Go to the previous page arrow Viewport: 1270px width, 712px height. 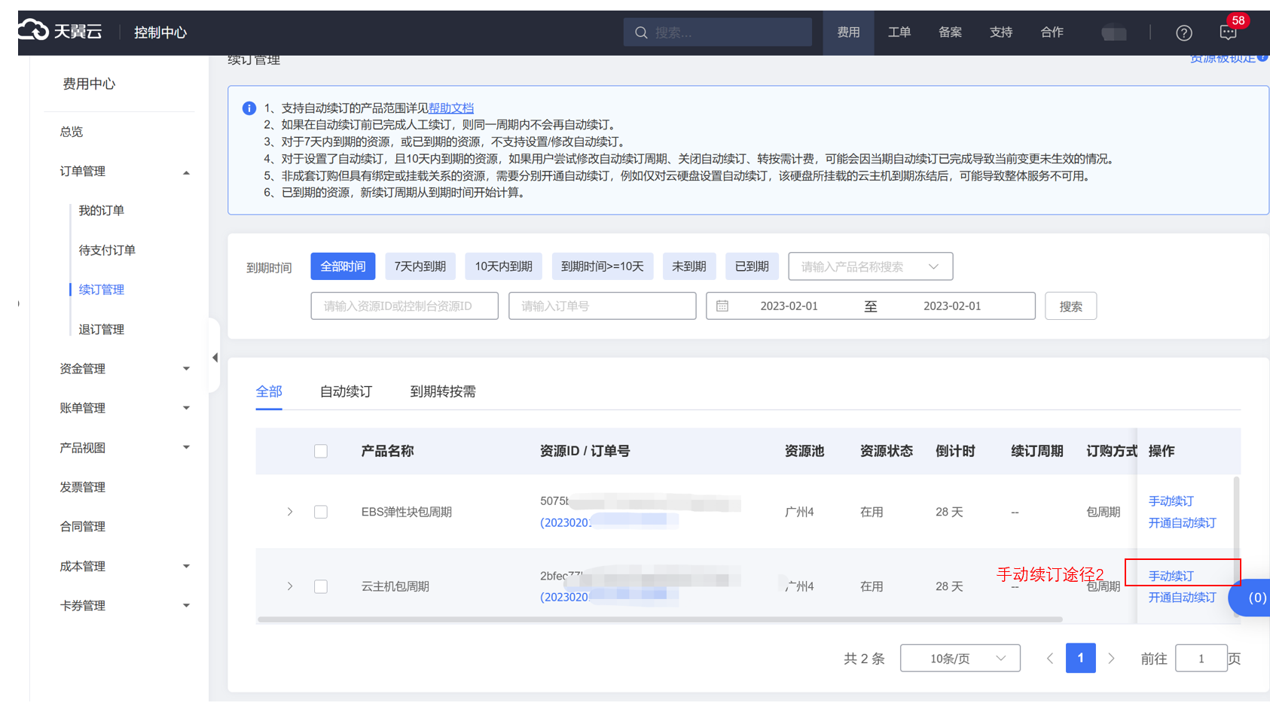(1049, 659)
